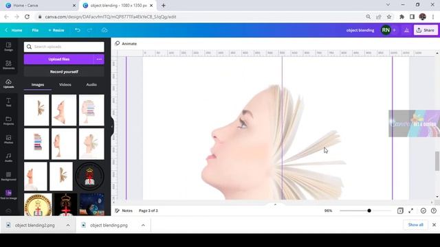Select the gold circular seal thumbnail

38,204
